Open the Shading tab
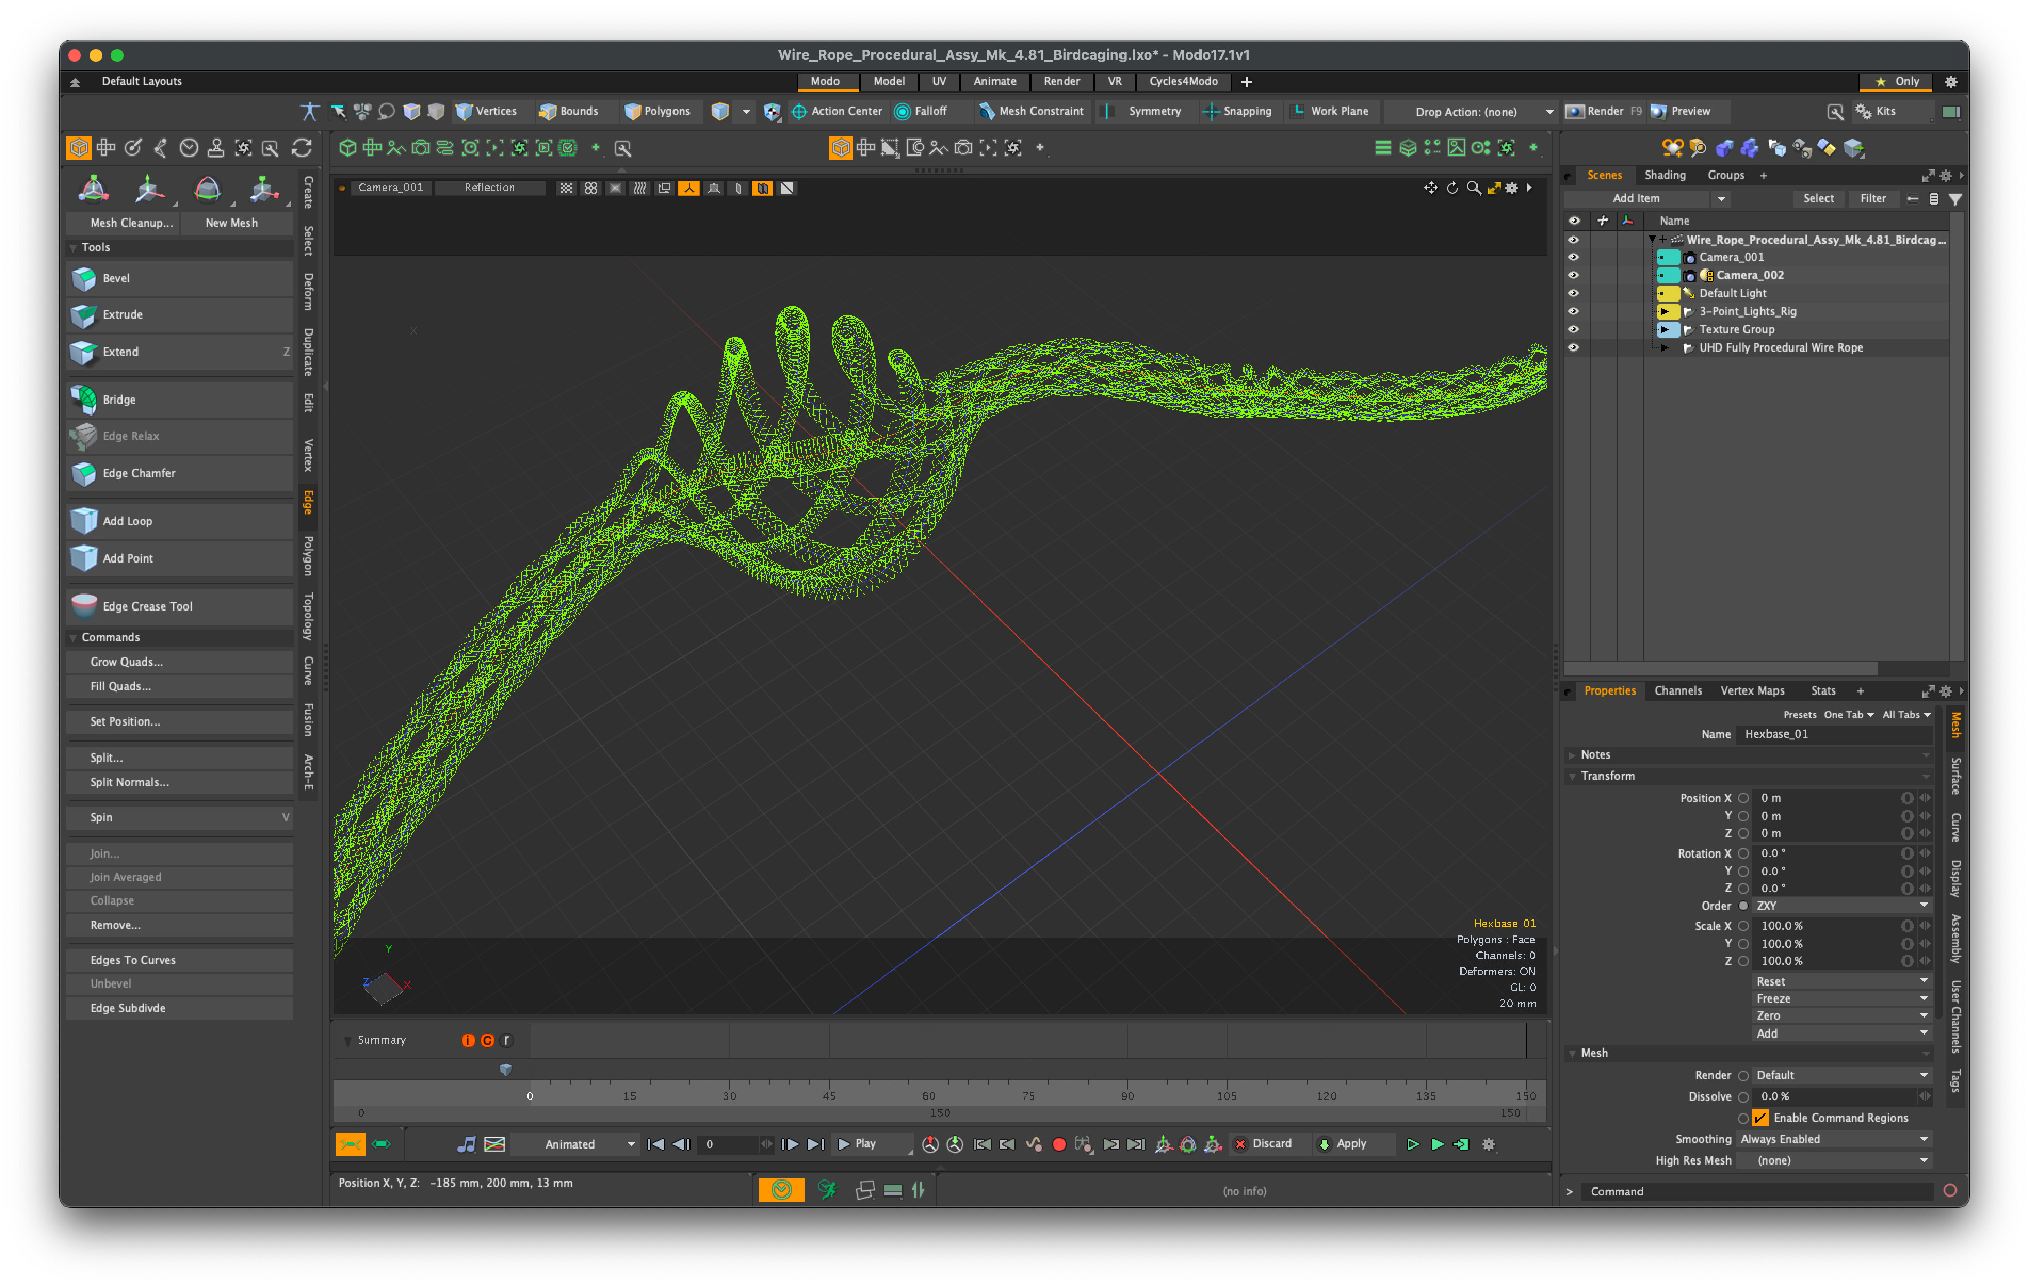This screenshot has height=1286, width=2029. coord(1665,175)
